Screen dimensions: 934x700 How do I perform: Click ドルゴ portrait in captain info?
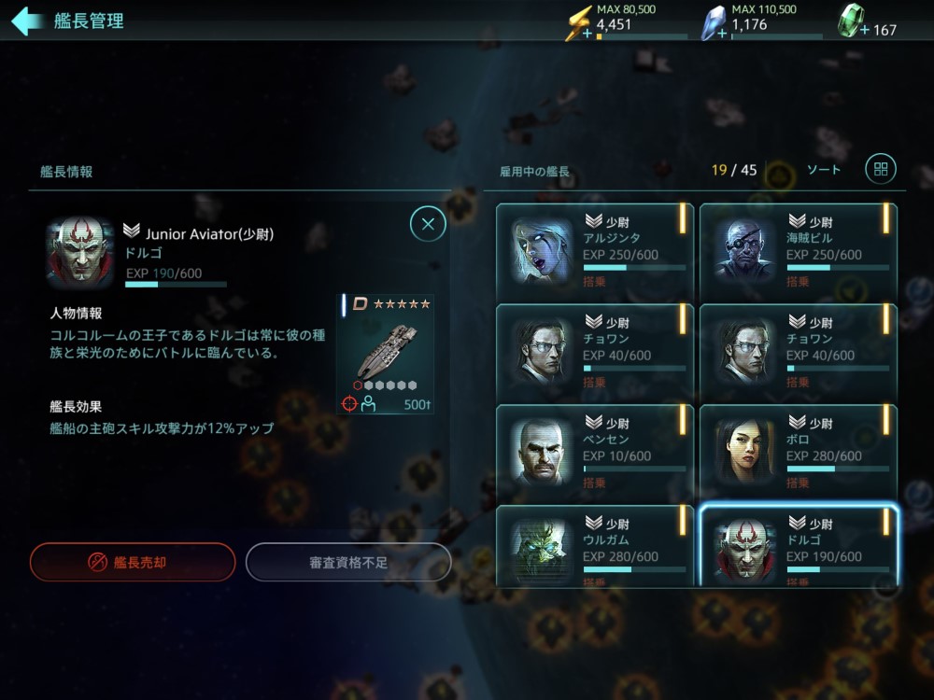pyautogui.click(x=79, y=252)
